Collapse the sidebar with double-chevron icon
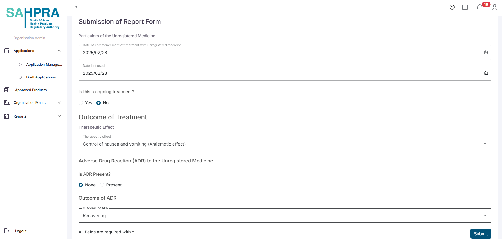Screen dimensions: 502x239 (x=76, y=7)
